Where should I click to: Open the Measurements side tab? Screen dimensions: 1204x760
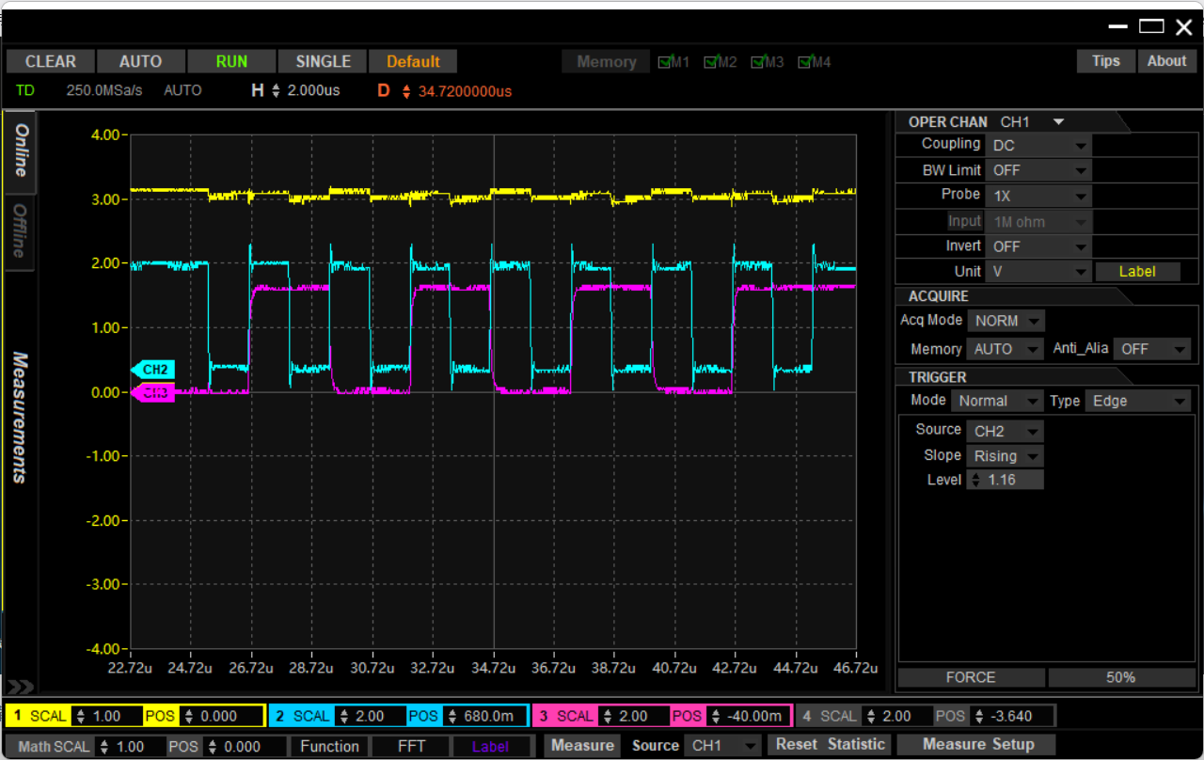point(19,417)
